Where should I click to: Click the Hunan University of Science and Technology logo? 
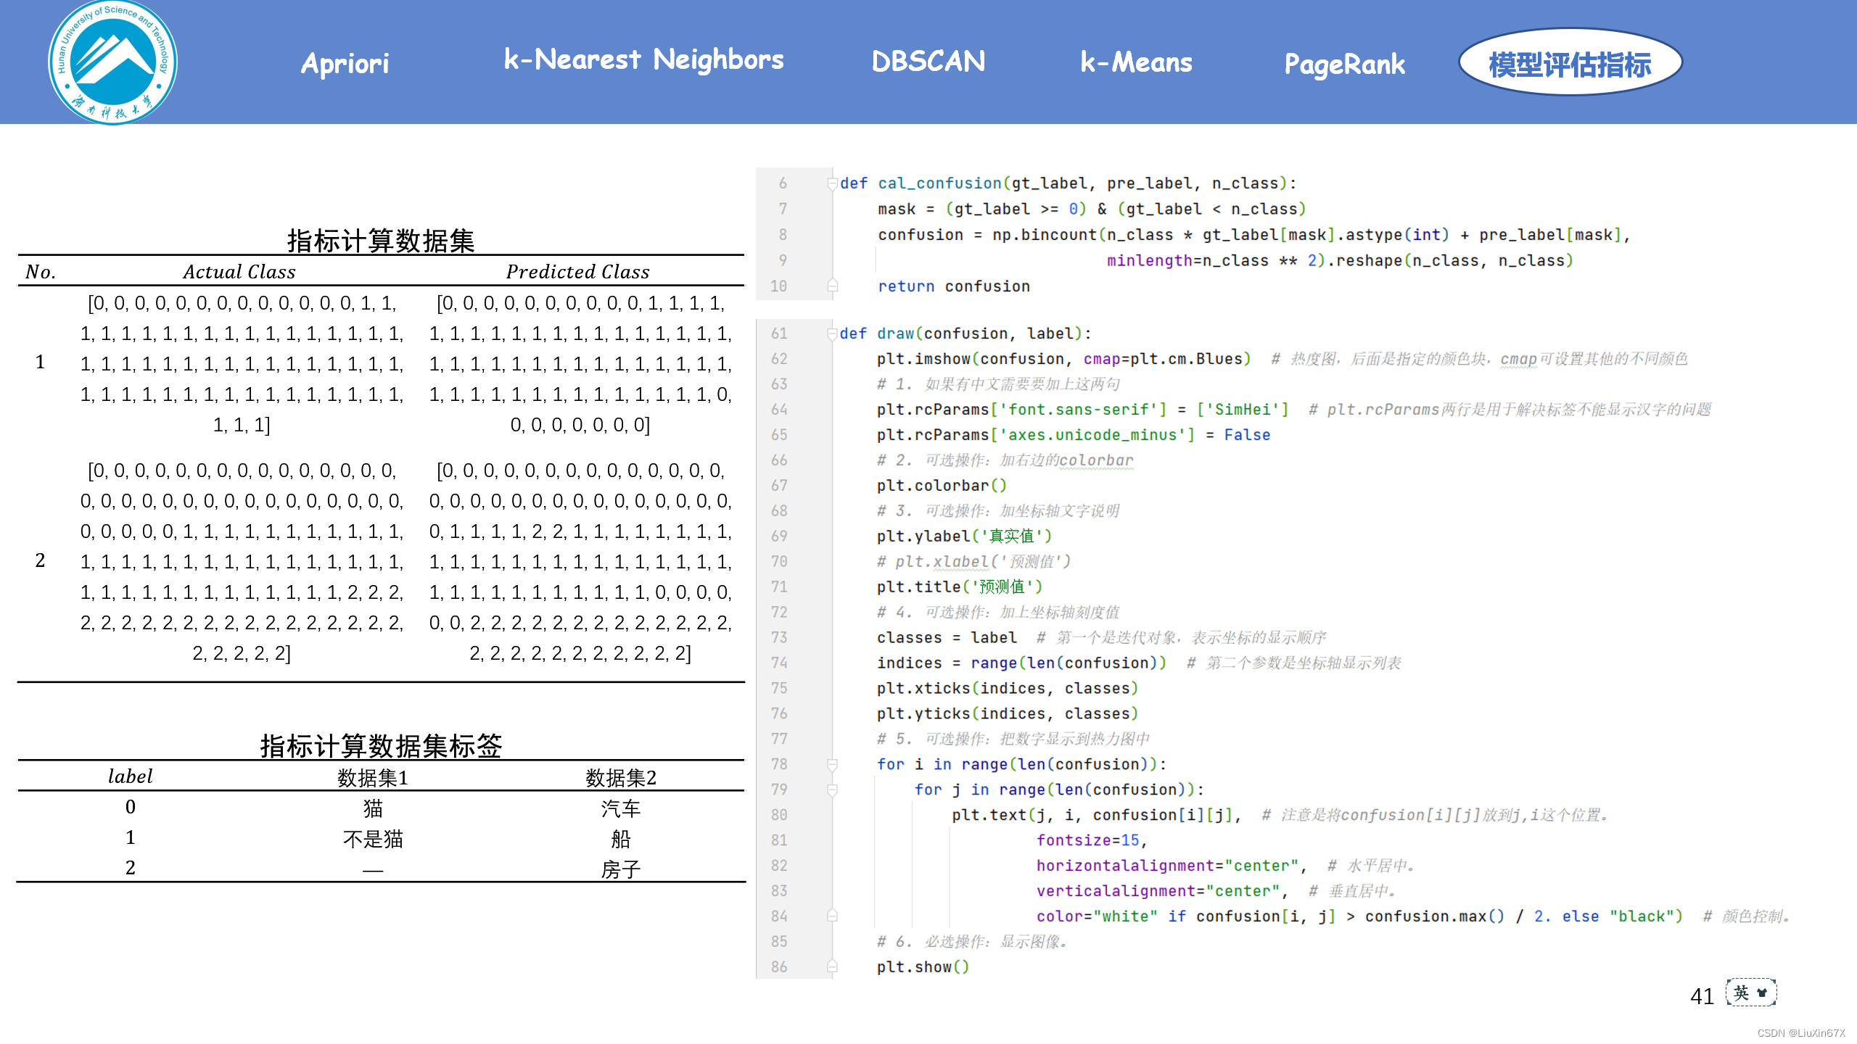click(x=112, y=62)
